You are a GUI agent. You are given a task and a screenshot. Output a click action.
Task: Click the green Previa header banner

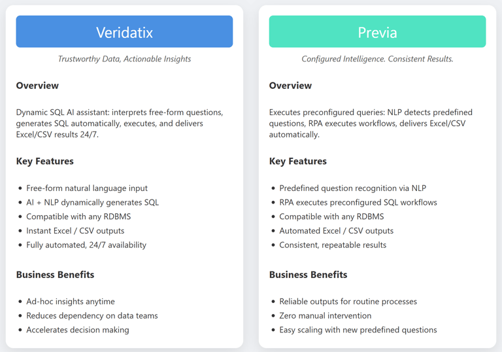point(377,31)
